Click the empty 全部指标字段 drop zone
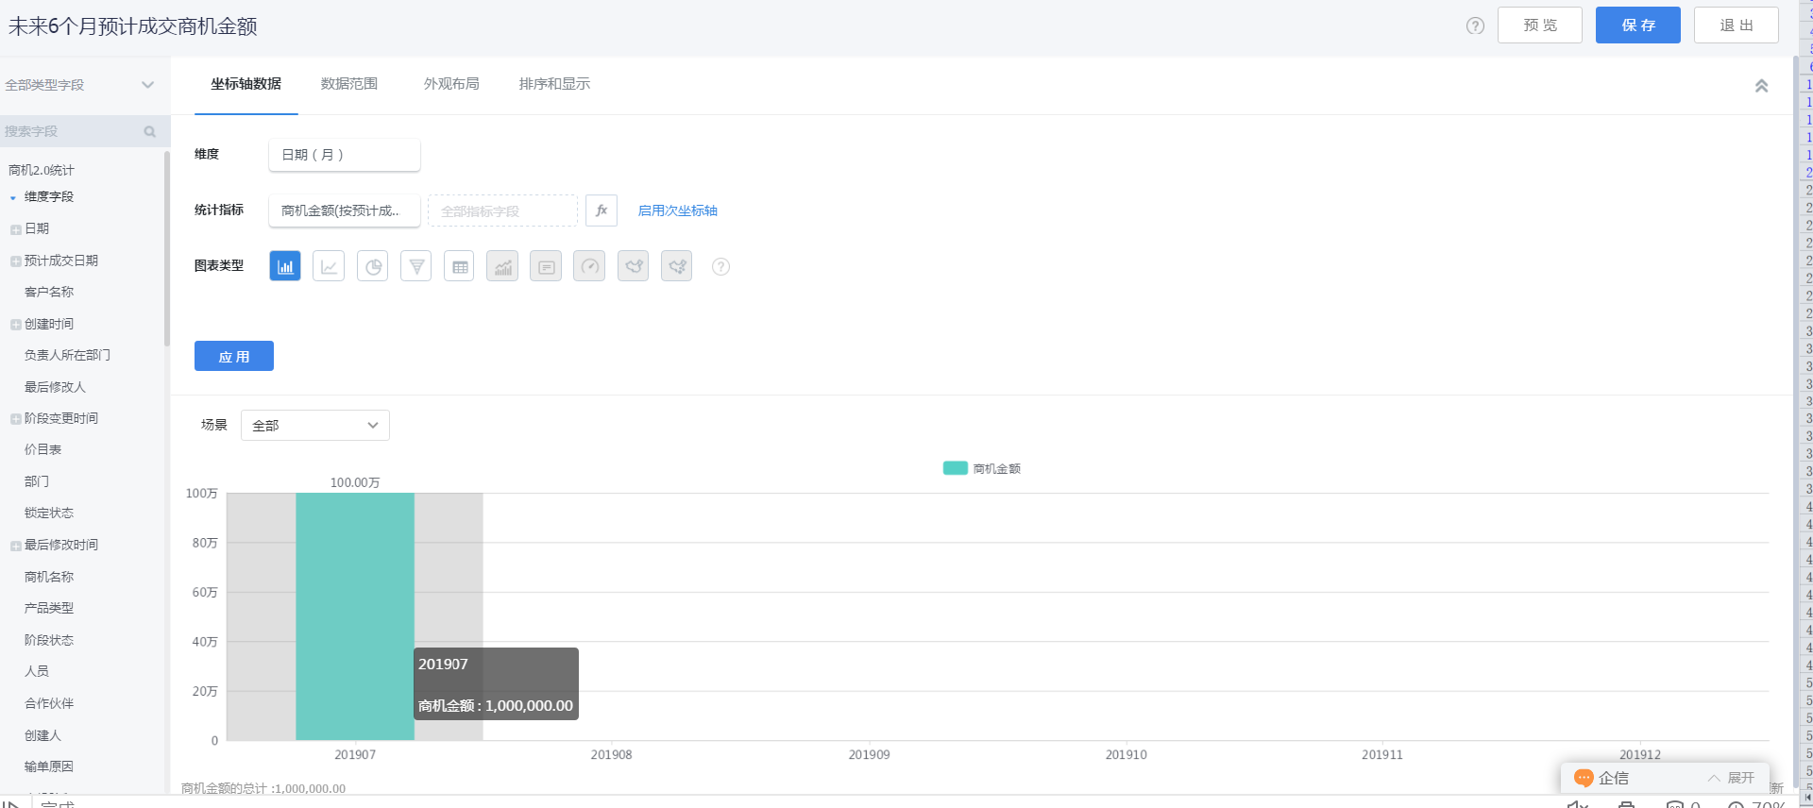Screen dimensions: 1813x808 502,210
